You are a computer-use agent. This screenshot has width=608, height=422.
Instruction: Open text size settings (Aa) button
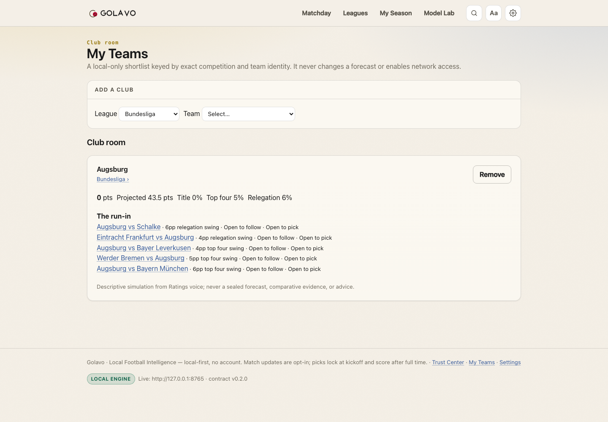pos(494,13)
